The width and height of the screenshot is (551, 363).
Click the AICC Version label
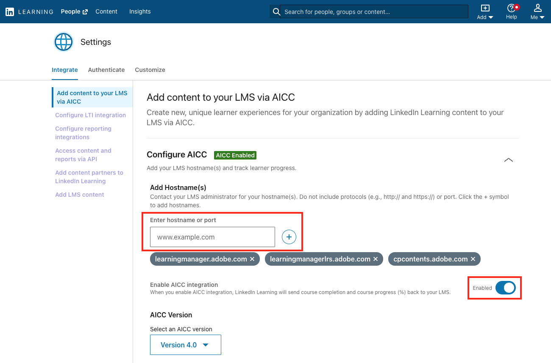[x=171, y=315]
